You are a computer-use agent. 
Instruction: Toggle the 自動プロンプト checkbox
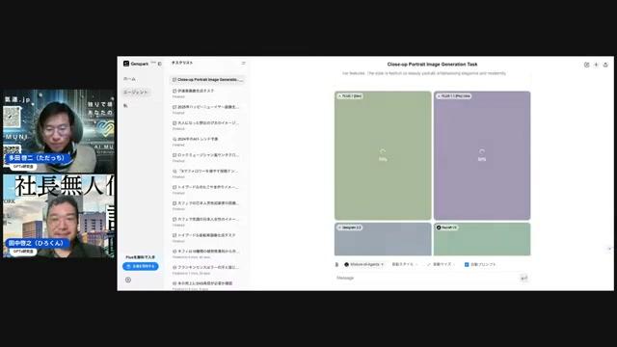tap(467, 264)
